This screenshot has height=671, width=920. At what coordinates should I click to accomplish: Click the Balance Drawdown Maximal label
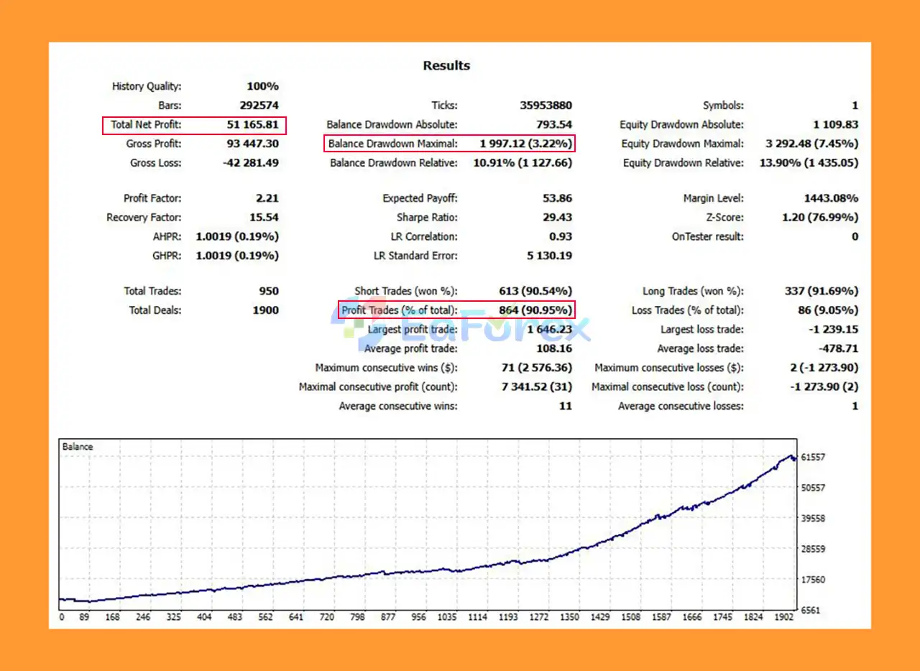pos(392,144)
